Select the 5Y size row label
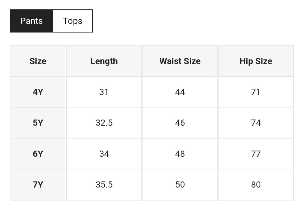 pyautogui.click(x=38, y=123)
